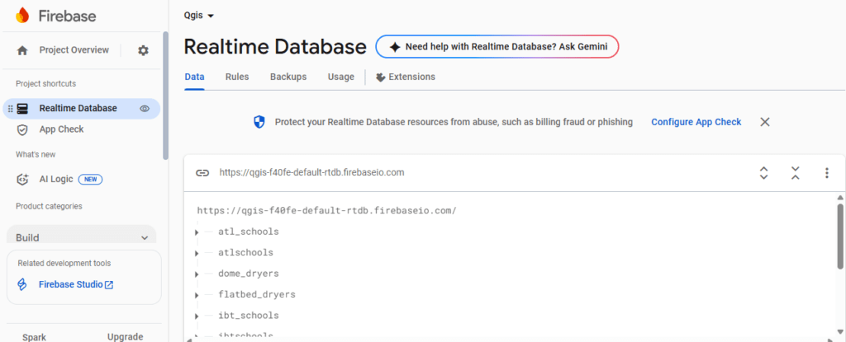The image size is (846, 342).
Task: Click the Upgrade plan button
Action: point(126,336)
